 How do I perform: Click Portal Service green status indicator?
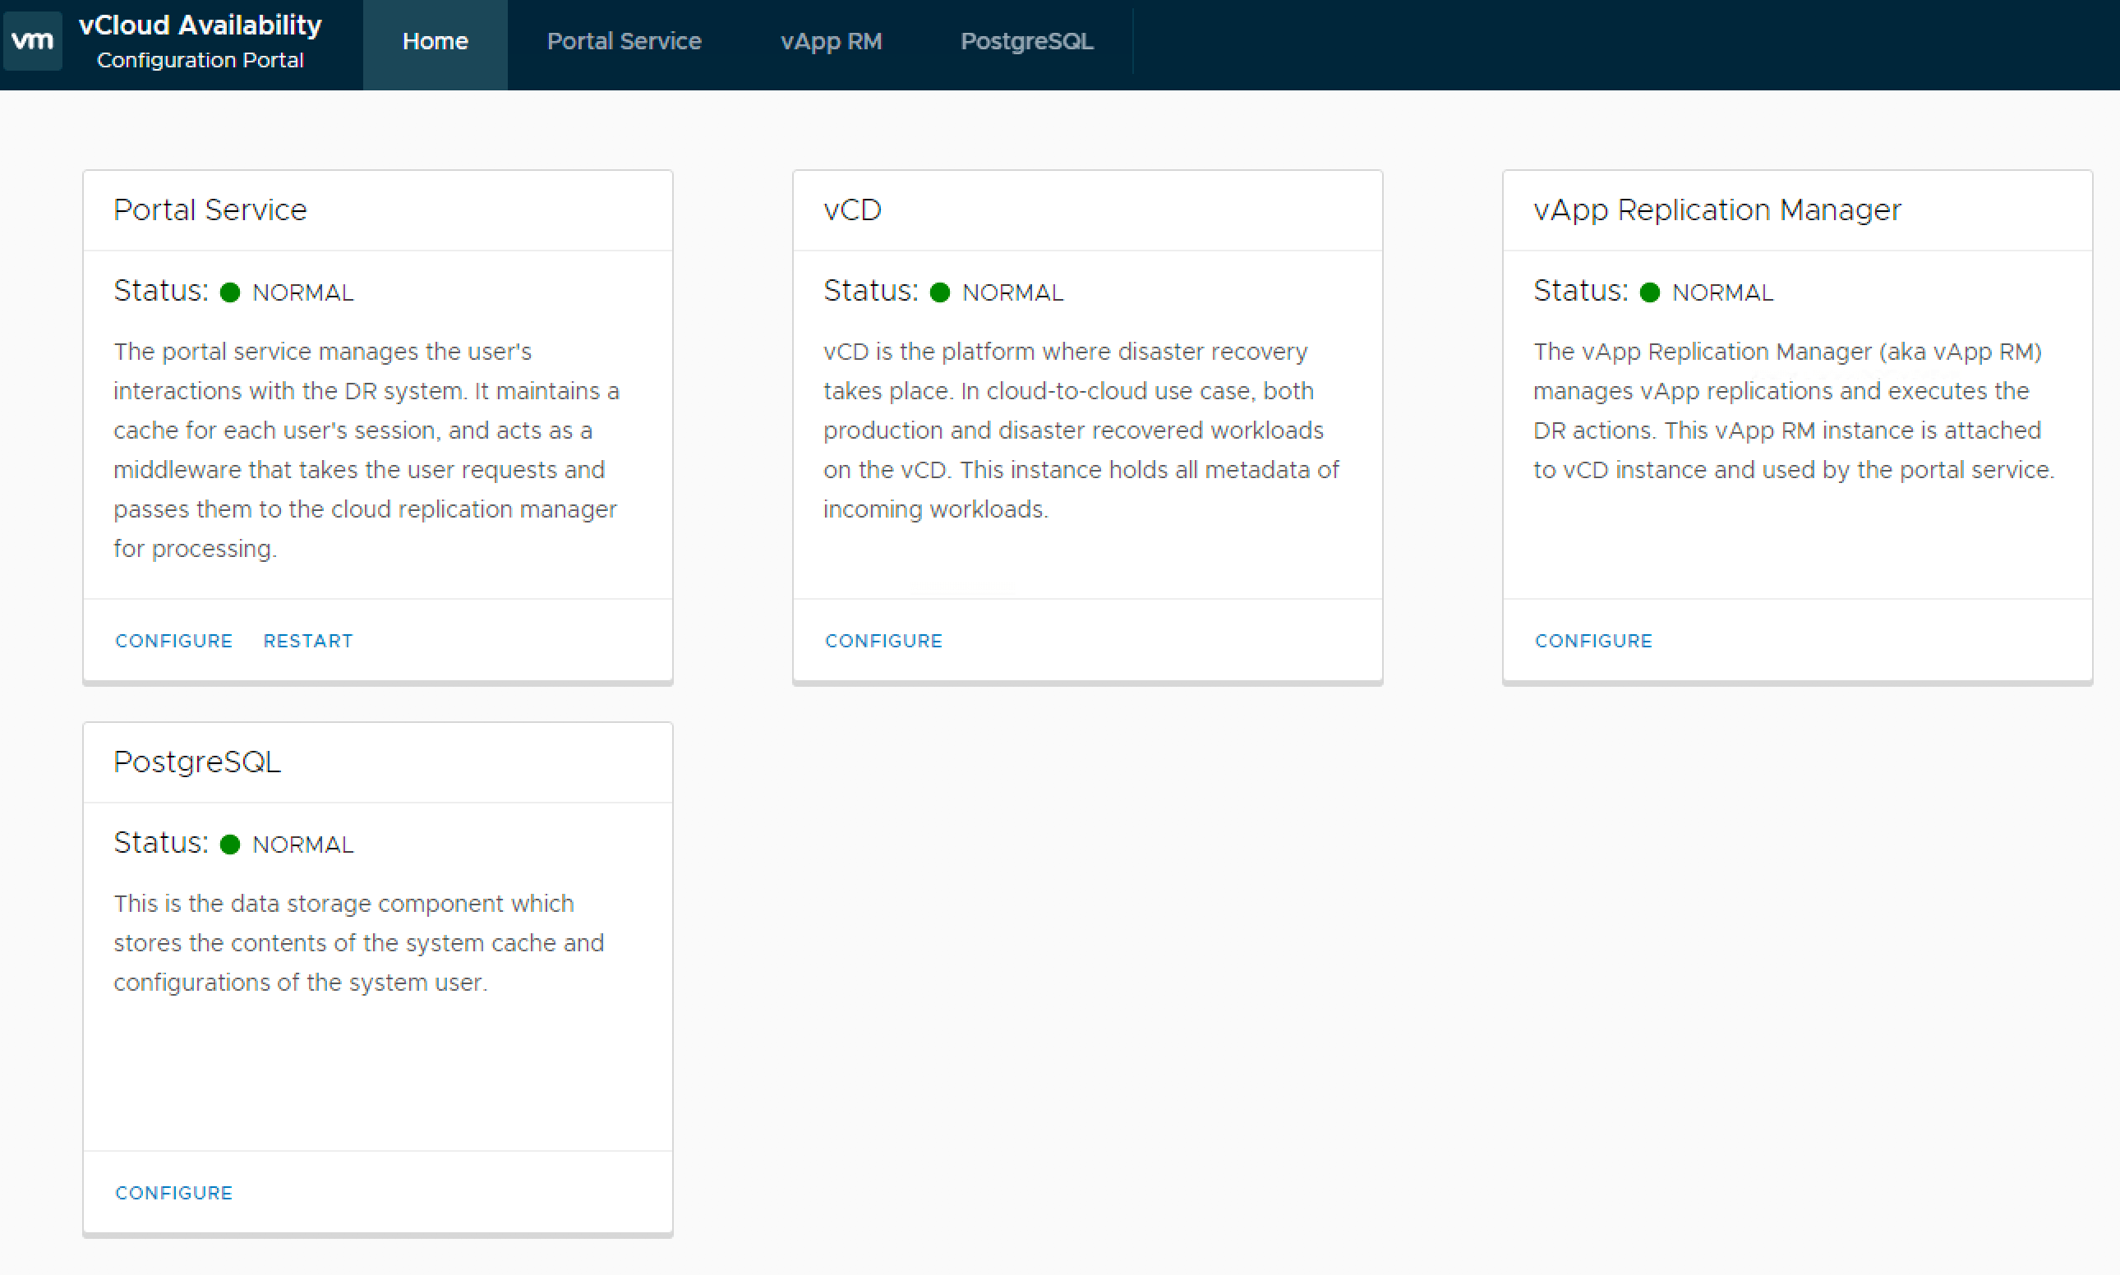point(229,293)
